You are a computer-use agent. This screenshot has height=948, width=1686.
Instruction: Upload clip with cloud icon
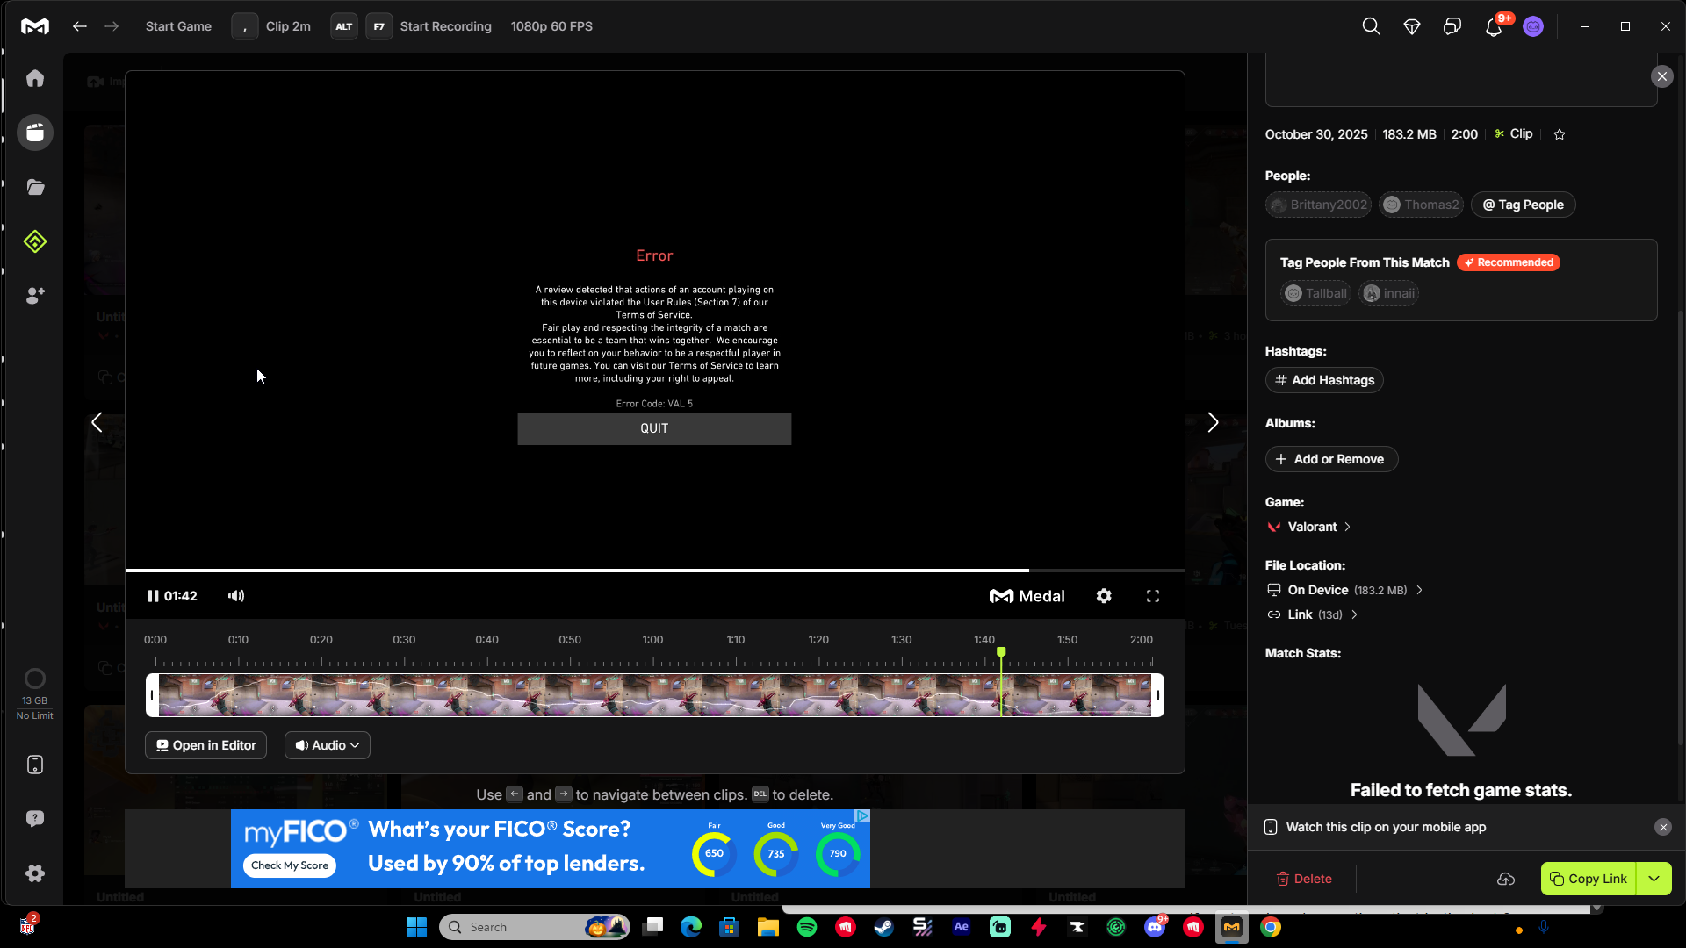point(1506,879)
